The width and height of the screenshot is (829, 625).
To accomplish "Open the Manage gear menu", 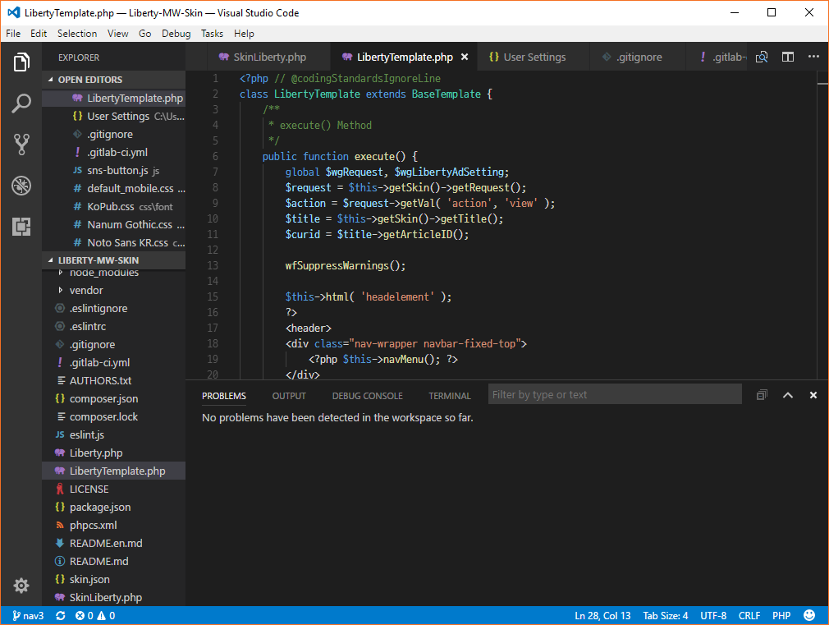I will coord(21,586).
